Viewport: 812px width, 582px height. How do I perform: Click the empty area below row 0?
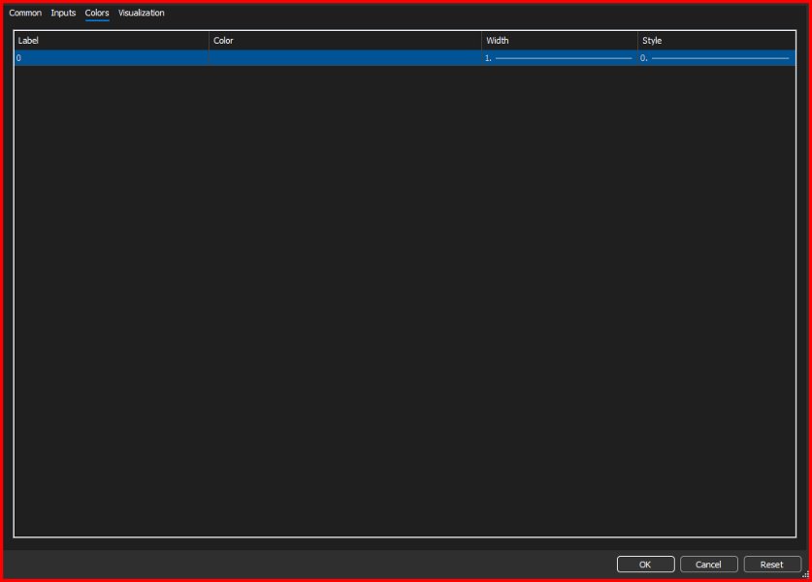click(x=405, y=301)
